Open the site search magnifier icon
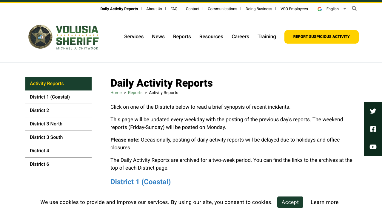 [x=354, y=8]
